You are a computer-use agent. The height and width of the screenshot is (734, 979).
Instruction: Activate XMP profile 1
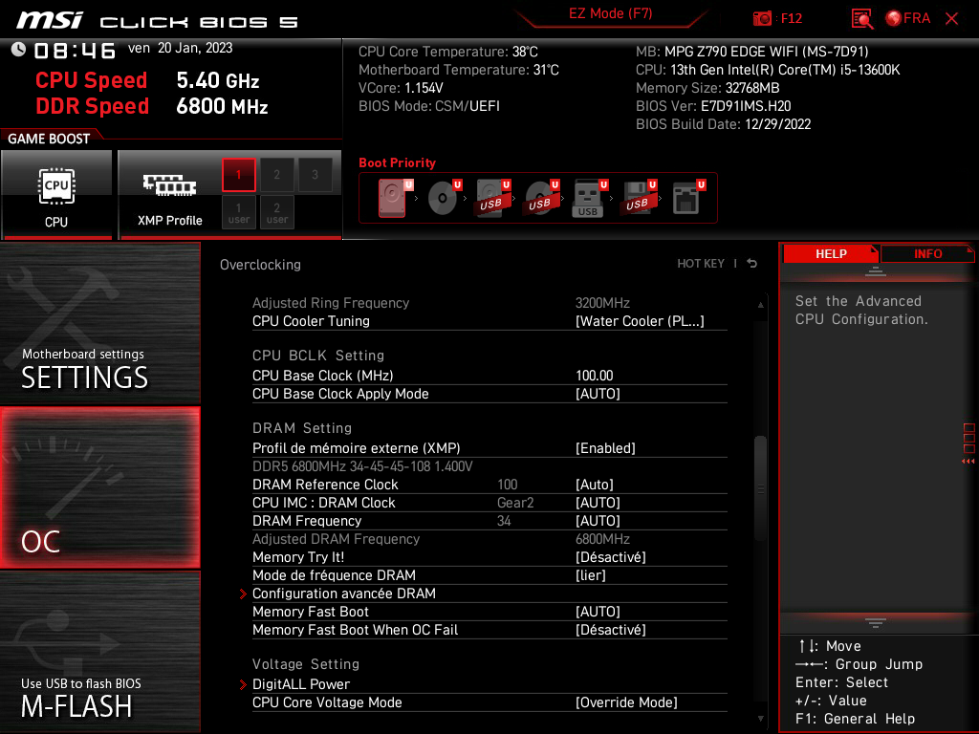pyautogui.click(x=238, y=175)
